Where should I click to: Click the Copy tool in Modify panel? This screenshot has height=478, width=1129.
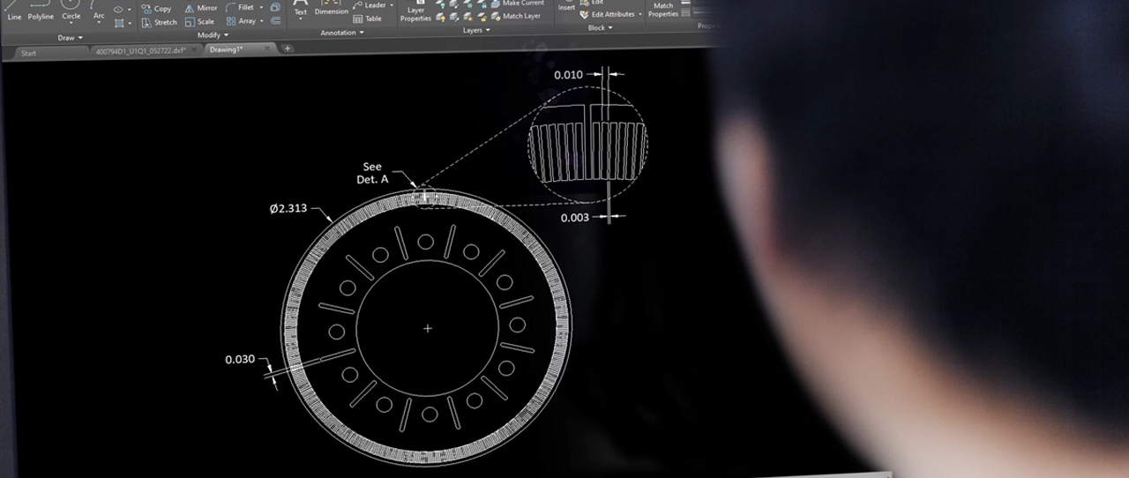click(156, 9)
